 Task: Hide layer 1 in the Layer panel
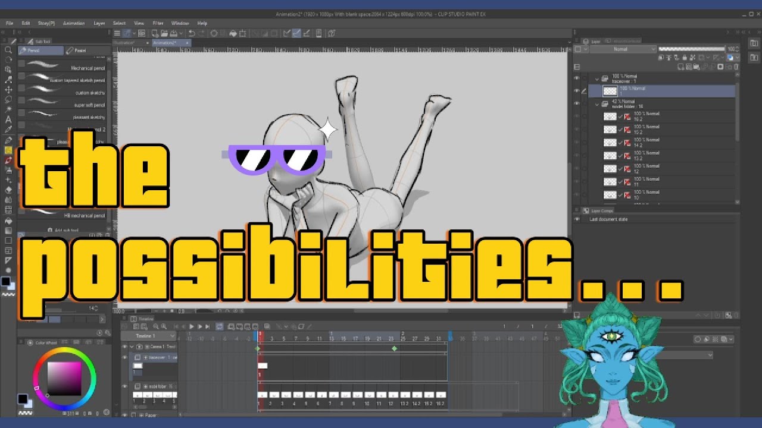[576, 91]
